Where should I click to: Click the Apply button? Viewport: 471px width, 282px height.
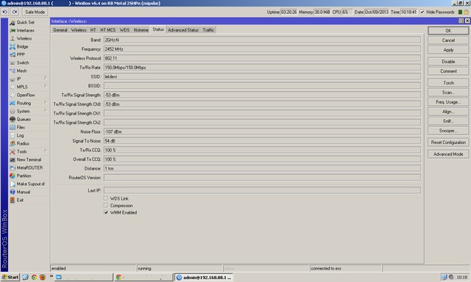448,50
